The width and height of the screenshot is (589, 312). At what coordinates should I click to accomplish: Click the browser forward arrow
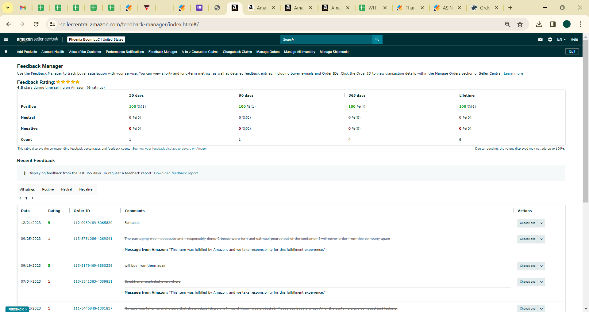(x=22, y=24)
